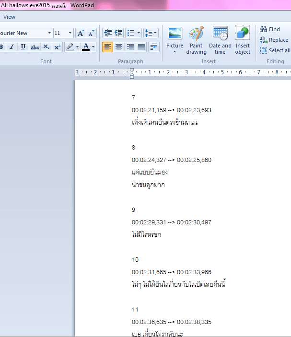Click the text highlight color pen
Image resolution: width=291 pixels, height=337 pixels.
(70, 47)
